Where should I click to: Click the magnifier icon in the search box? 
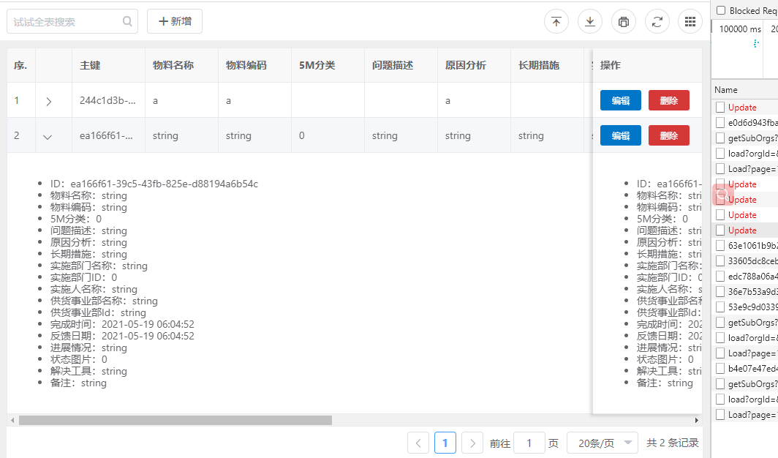(x=126, y=21)
